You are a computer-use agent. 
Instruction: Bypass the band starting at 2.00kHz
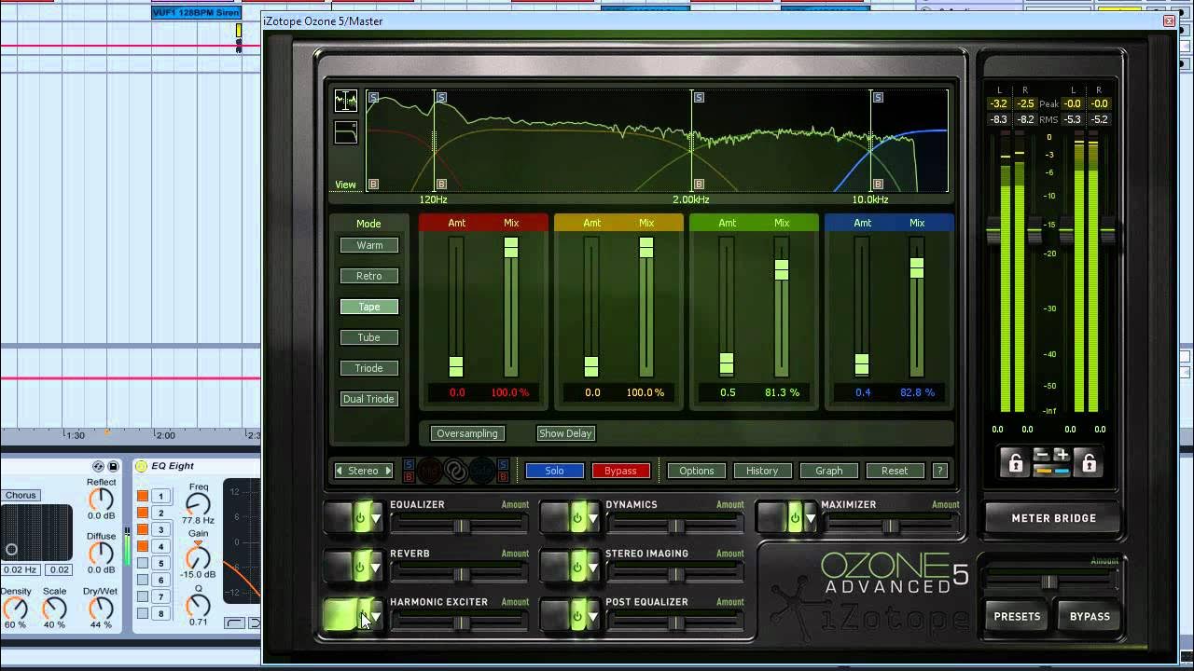699,185
